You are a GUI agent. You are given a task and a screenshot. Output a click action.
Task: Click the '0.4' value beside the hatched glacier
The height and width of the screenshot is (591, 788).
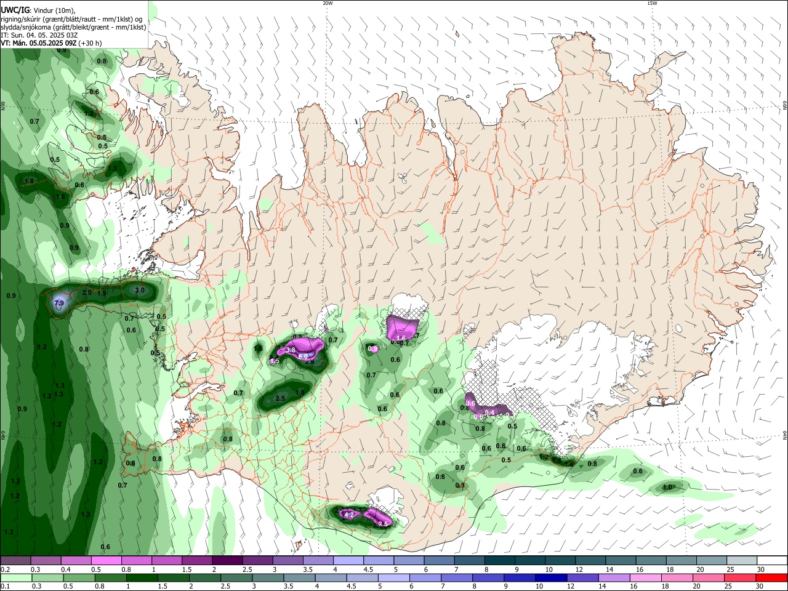491,412
